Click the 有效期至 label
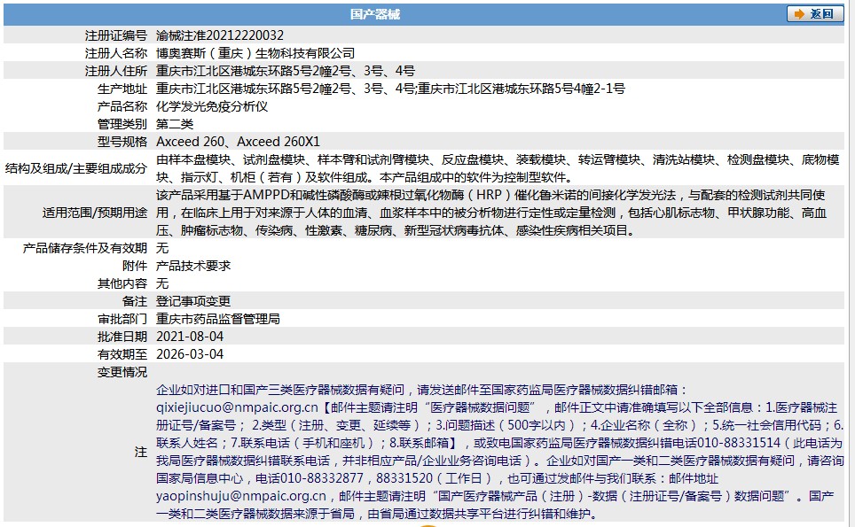855x527 pixels. tap(122, 354)
